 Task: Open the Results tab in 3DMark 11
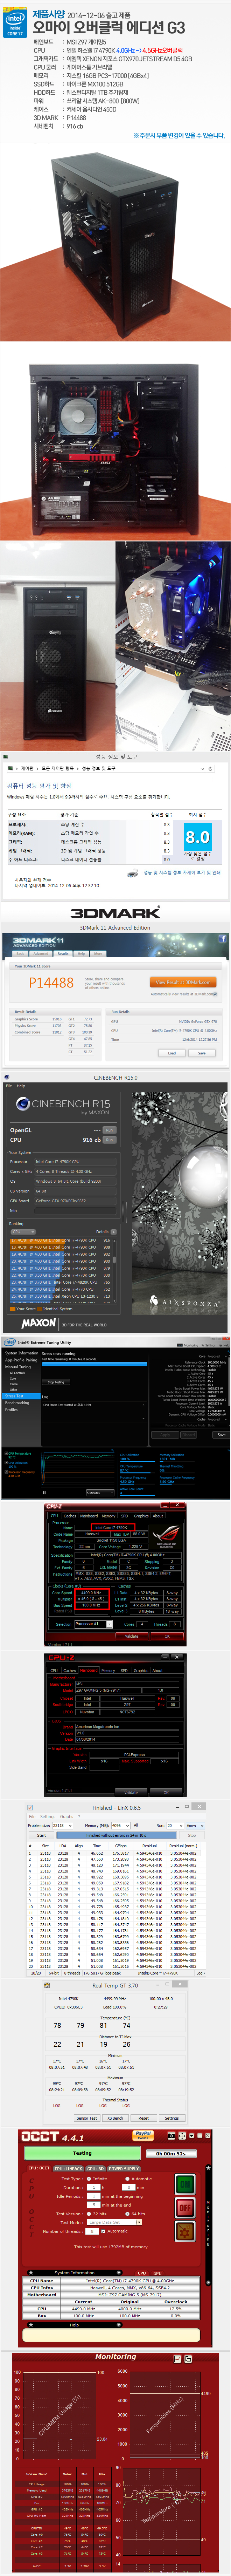(x=63, y=953)
